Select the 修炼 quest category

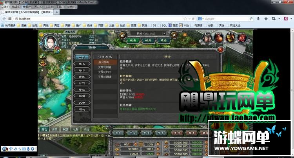click(82, 77)
